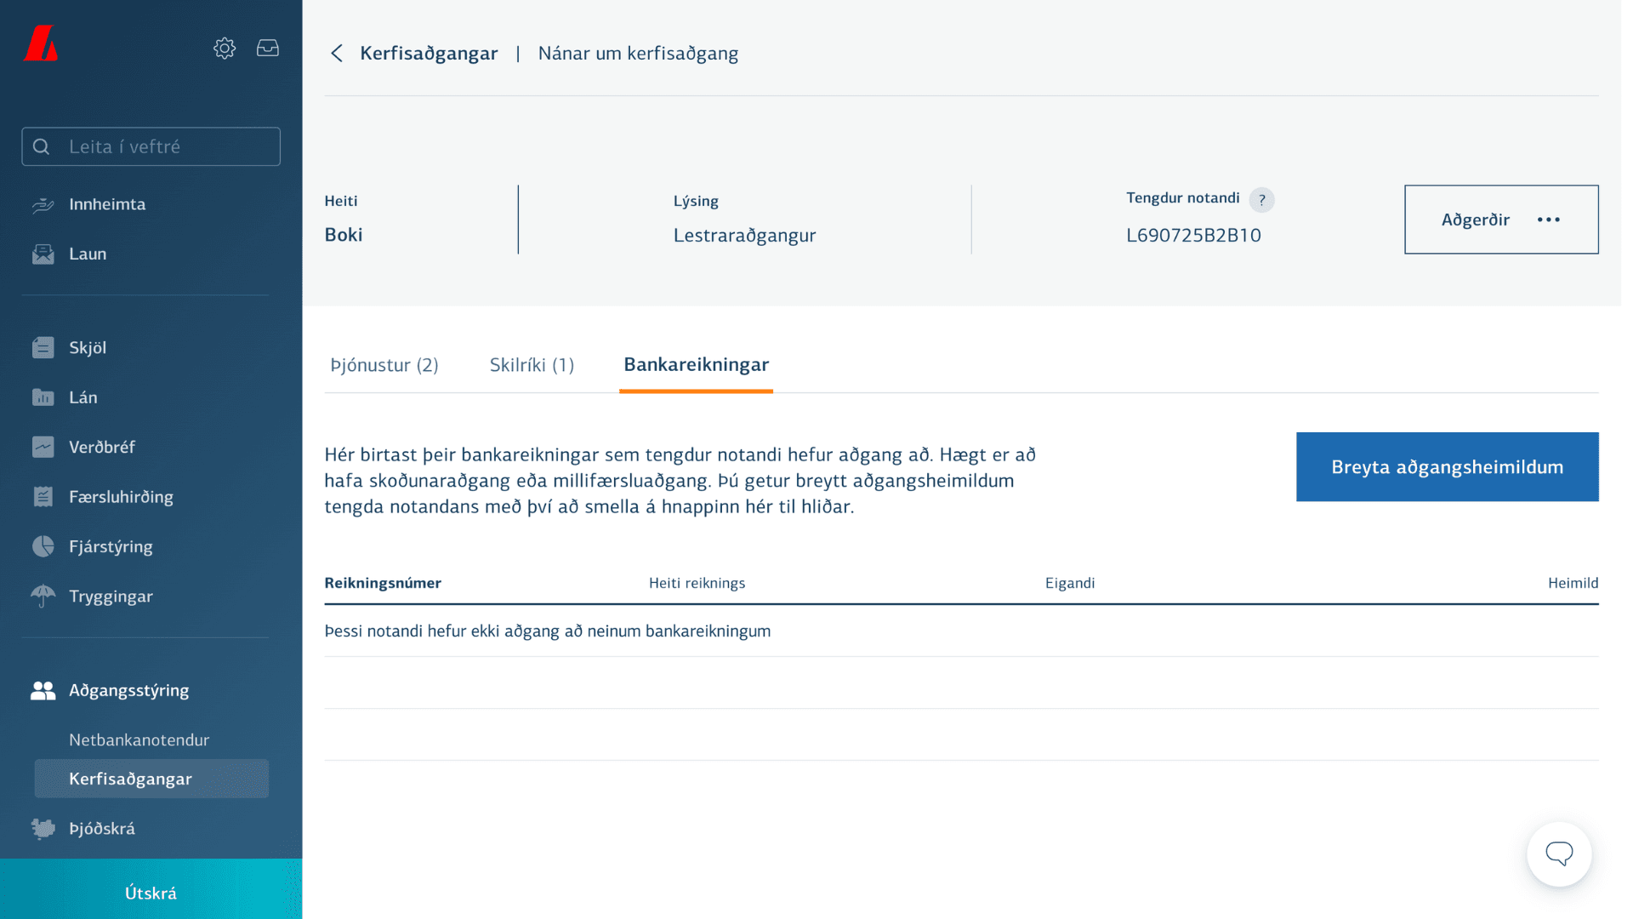This screenshot has height=919, width=1633.
Task: Select Kerfisaðgangar submenu item
Action: (x=151, y=779)
